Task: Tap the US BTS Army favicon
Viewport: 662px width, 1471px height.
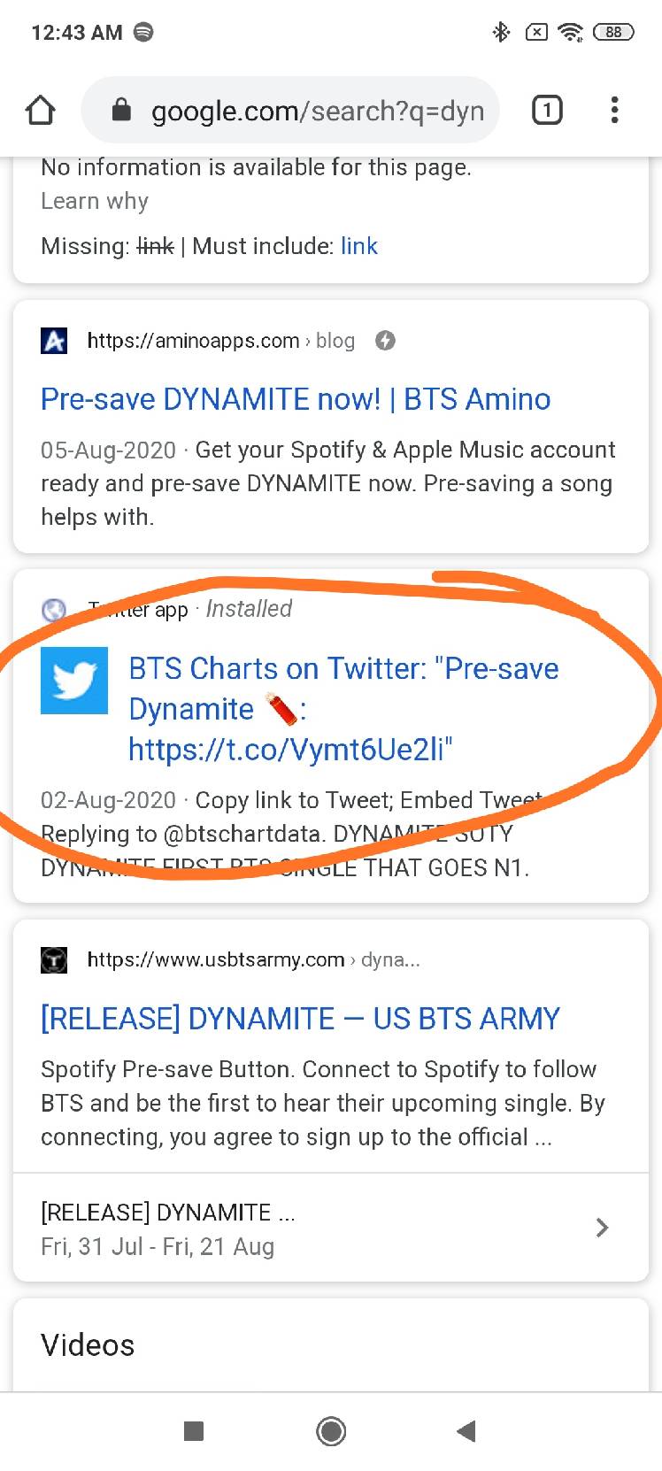Action: tap(54, 959)
